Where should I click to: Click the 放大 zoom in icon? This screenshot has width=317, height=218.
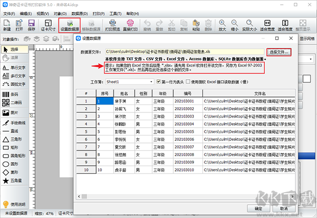coord(222,25)
